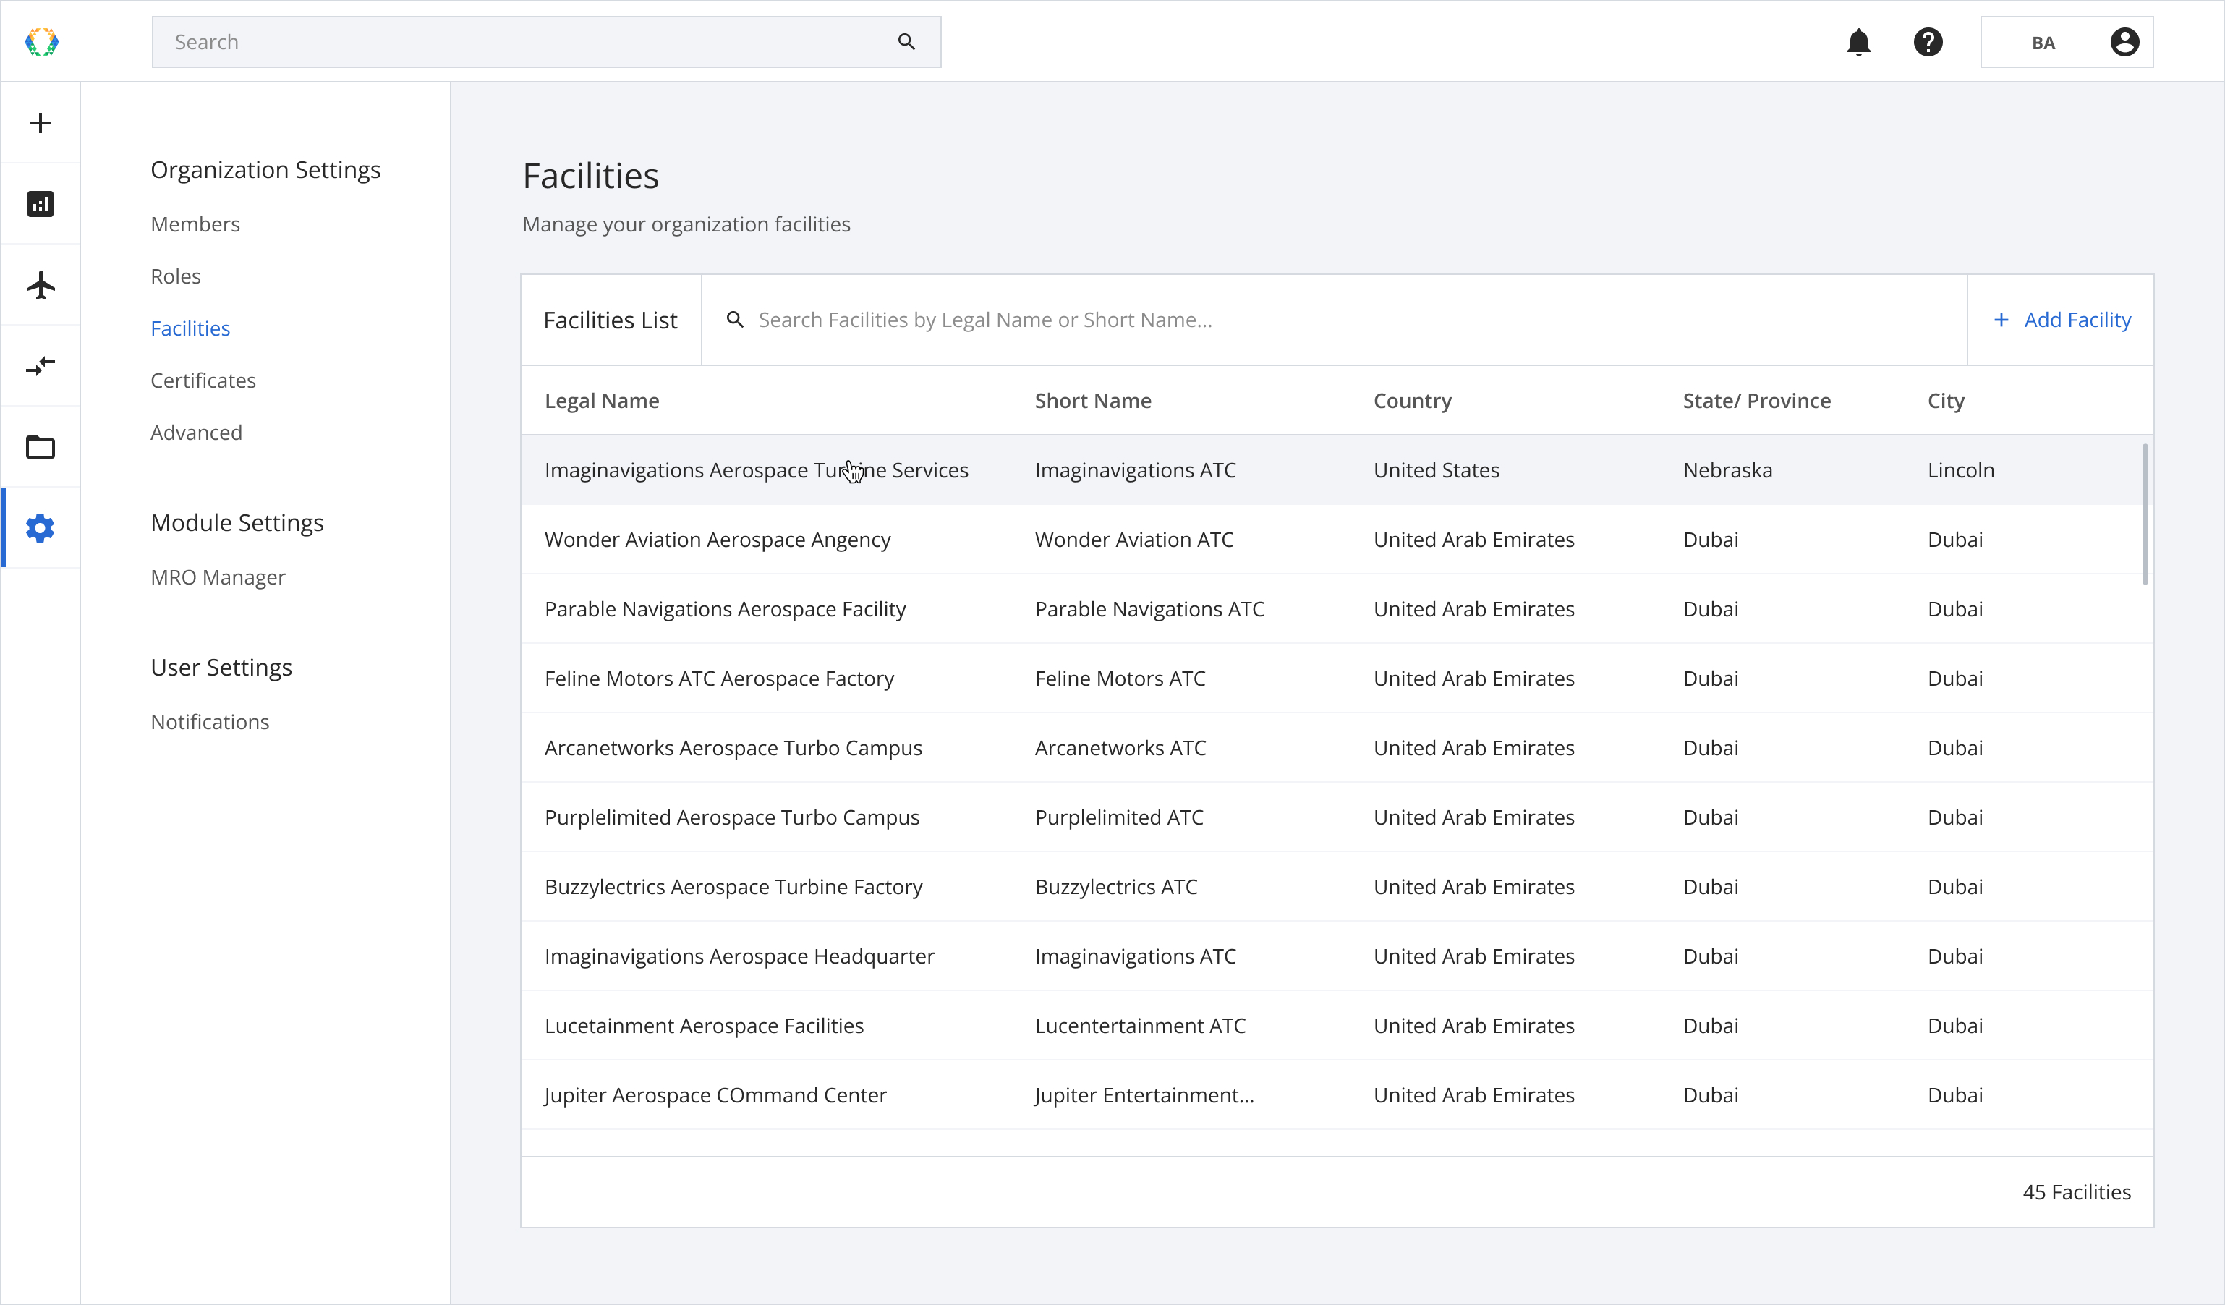Open Purplelimited Aerospace Turbo Campus row
The image size is (2225, 1305).
[x=1337, y=817]
